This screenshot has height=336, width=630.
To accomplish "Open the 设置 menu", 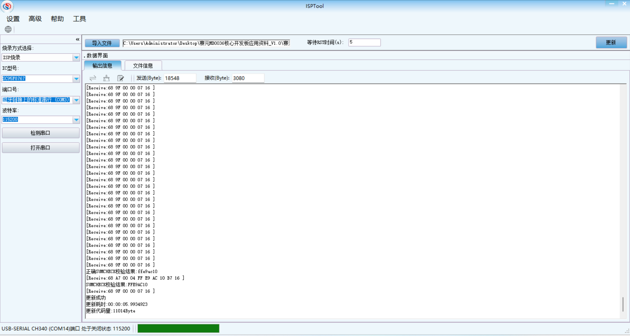I will 13,19.
